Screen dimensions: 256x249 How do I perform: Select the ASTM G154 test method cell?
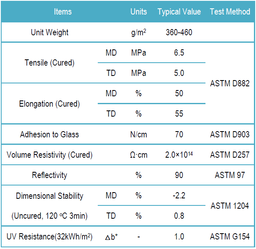point(230,237)
